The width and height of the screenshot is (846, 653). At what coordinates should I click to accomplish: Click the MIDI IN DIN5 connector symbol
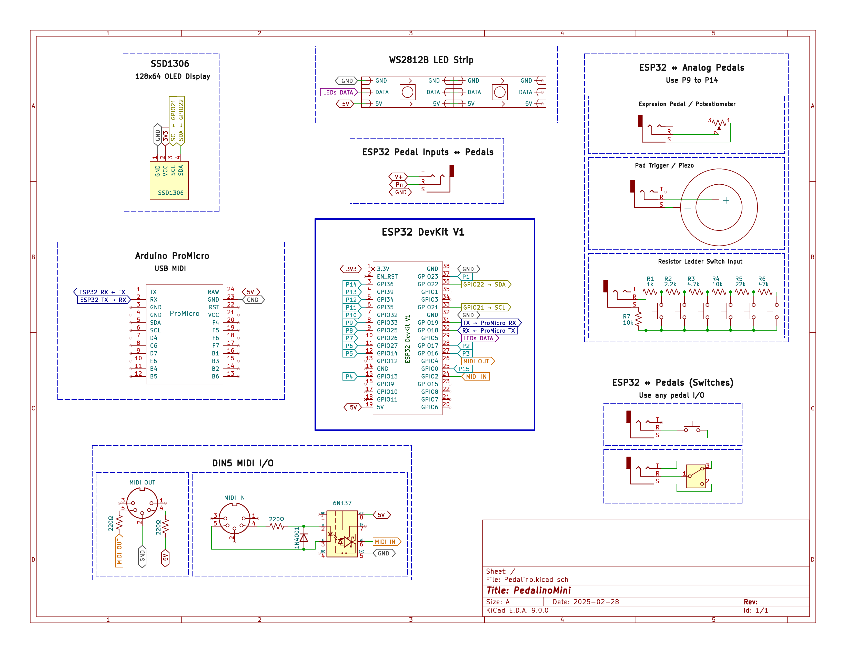tap(234, 519)
